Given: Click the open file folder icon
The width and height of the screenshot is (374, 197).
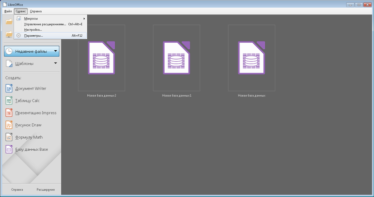Looking at the screenshot, I should coord(9,22).
